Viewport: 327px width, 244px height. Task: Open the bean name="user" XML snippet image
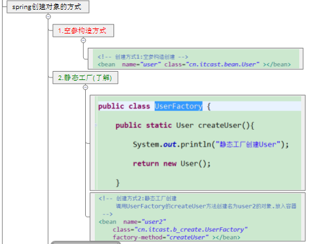tap(195, 59)
